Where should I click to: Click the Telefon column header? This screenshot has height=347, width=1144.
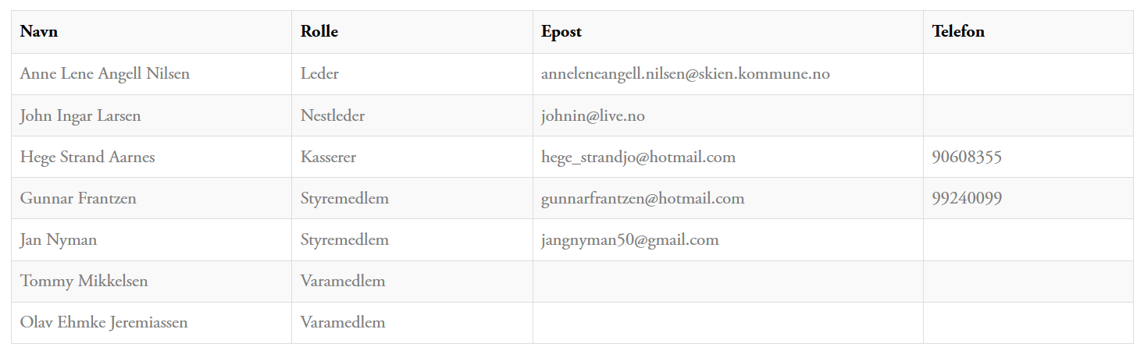pyautogui.click(x=957, y=32)
